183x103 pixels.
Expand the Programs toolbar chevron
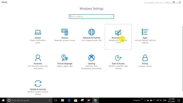142,99
